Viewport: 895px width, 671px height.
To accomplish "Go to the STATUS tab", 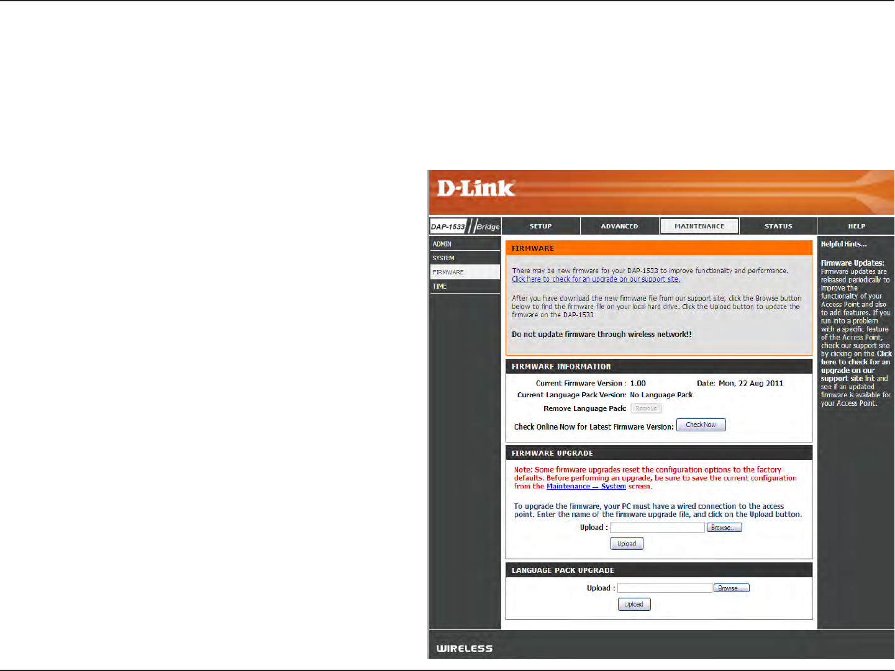I will [778, 226].
